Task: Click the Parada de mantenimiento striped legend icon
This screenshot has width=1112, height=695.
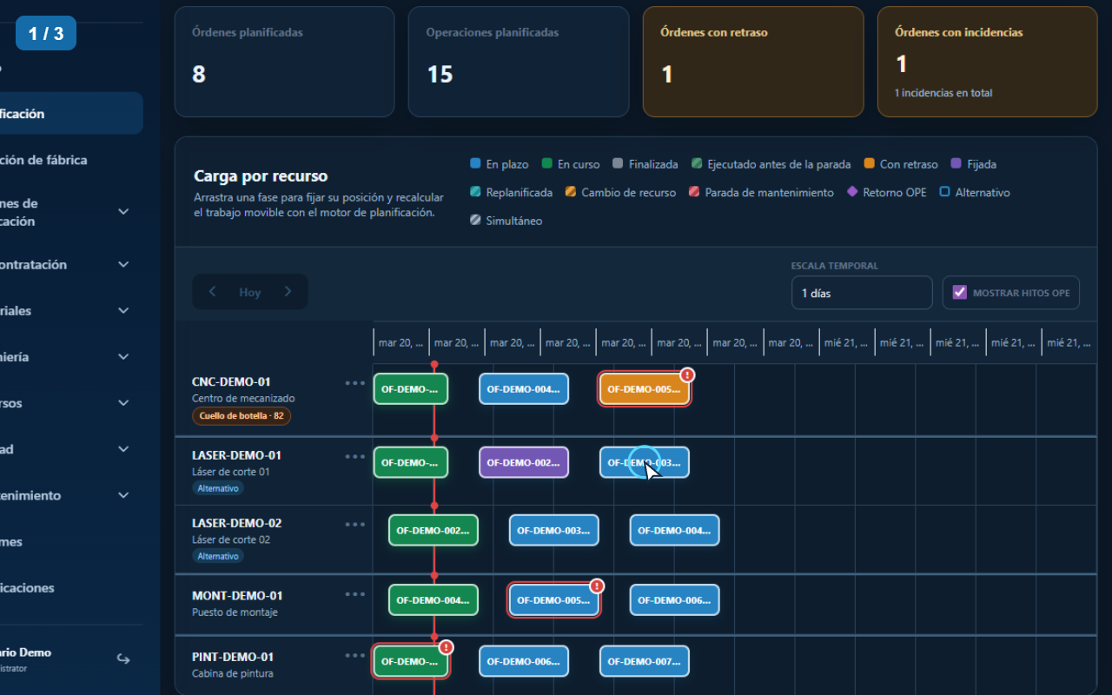Action: coord(694,193)
